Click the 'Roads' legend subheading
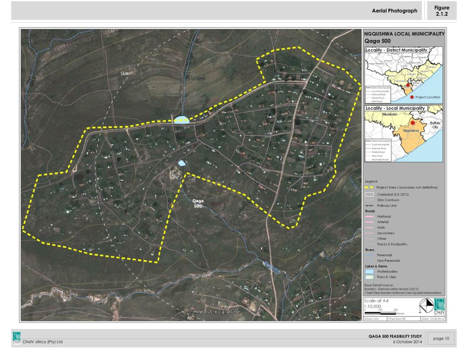This screenshot has width=466, height=350. [370, 211]
